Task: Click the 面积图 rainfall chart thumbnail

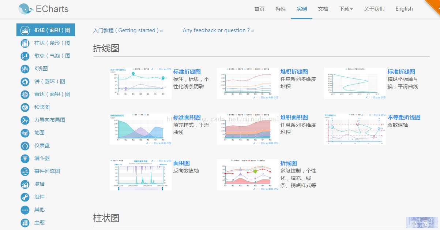Action: [x=140, y=175]
